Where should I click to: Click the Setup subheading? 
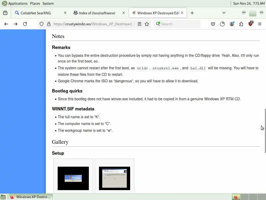[x=58, y=153]
